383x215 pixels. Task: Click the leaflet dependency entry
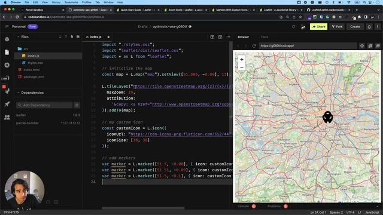(x=48, y=115)
